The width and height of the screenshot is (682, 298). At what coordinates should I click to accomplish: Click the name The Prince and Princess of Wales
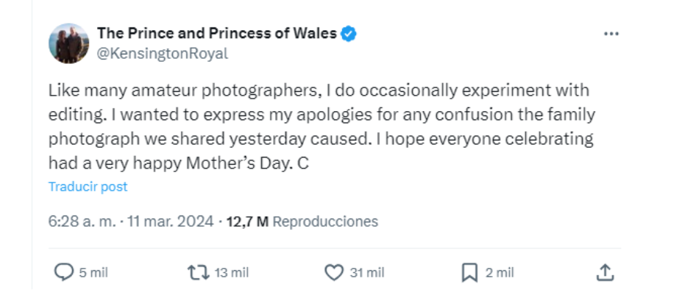217,34
